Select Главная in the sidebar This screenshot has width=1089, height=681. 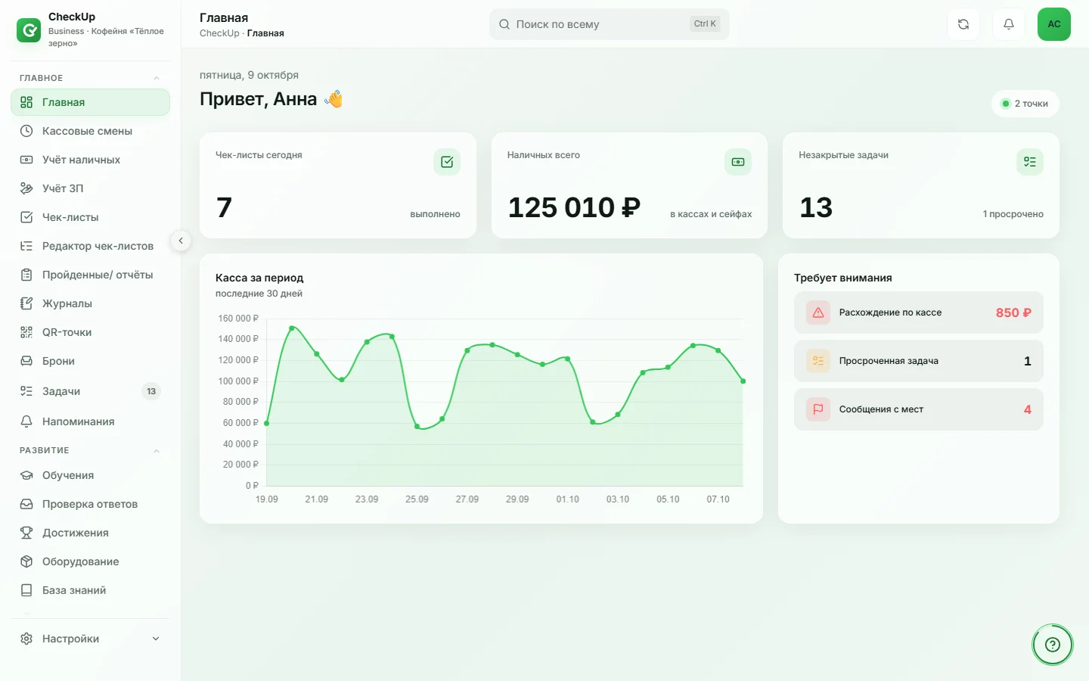tap(90, 102)
